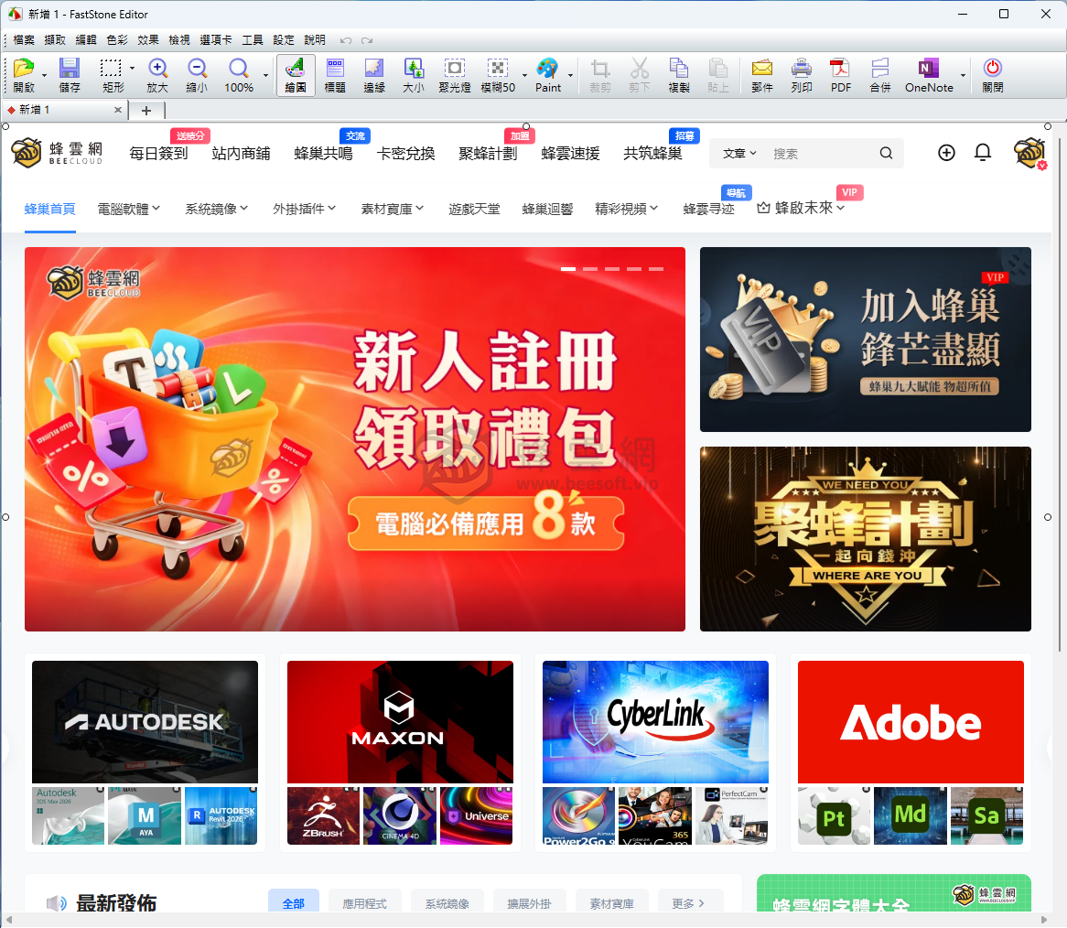The width and height of the screenshot is (1067, 928).
Task: Open the 大小 resize tool
Action: [414, 75]
